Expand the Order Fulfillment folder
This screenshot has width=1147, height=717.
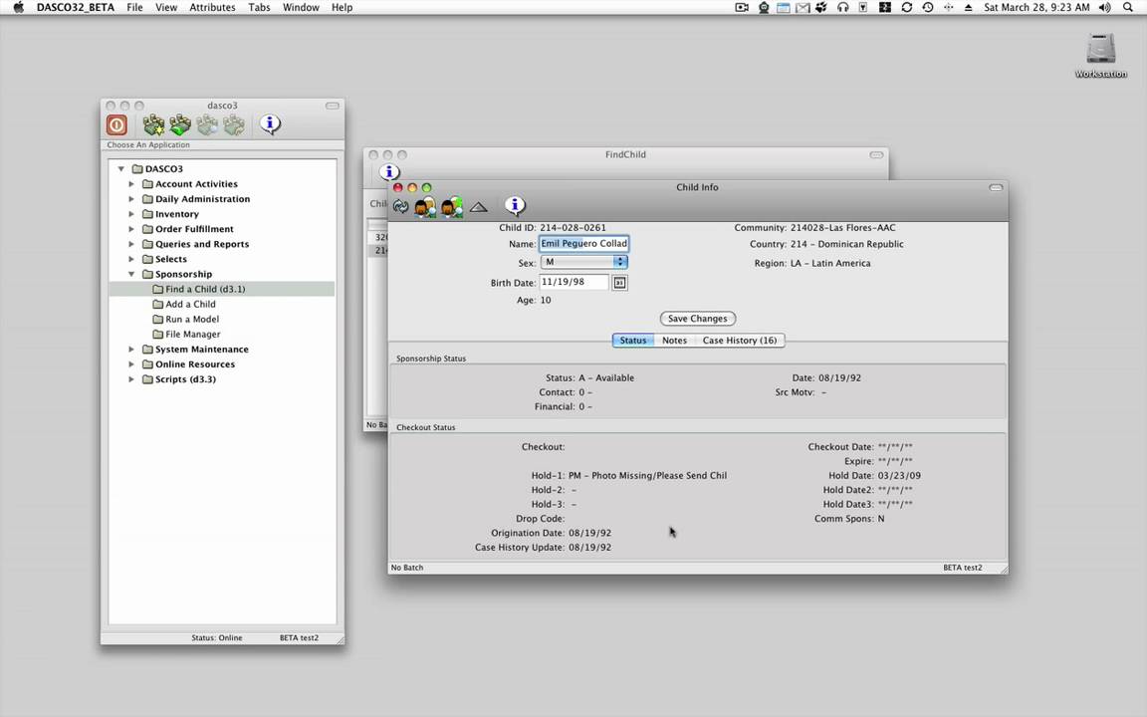tap(131, 229)
